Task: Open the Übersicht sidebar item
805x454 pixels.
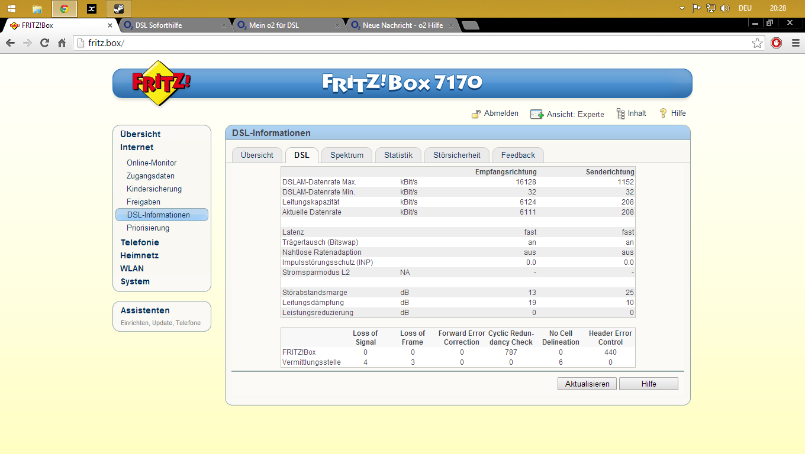Action: click(140, 134)
